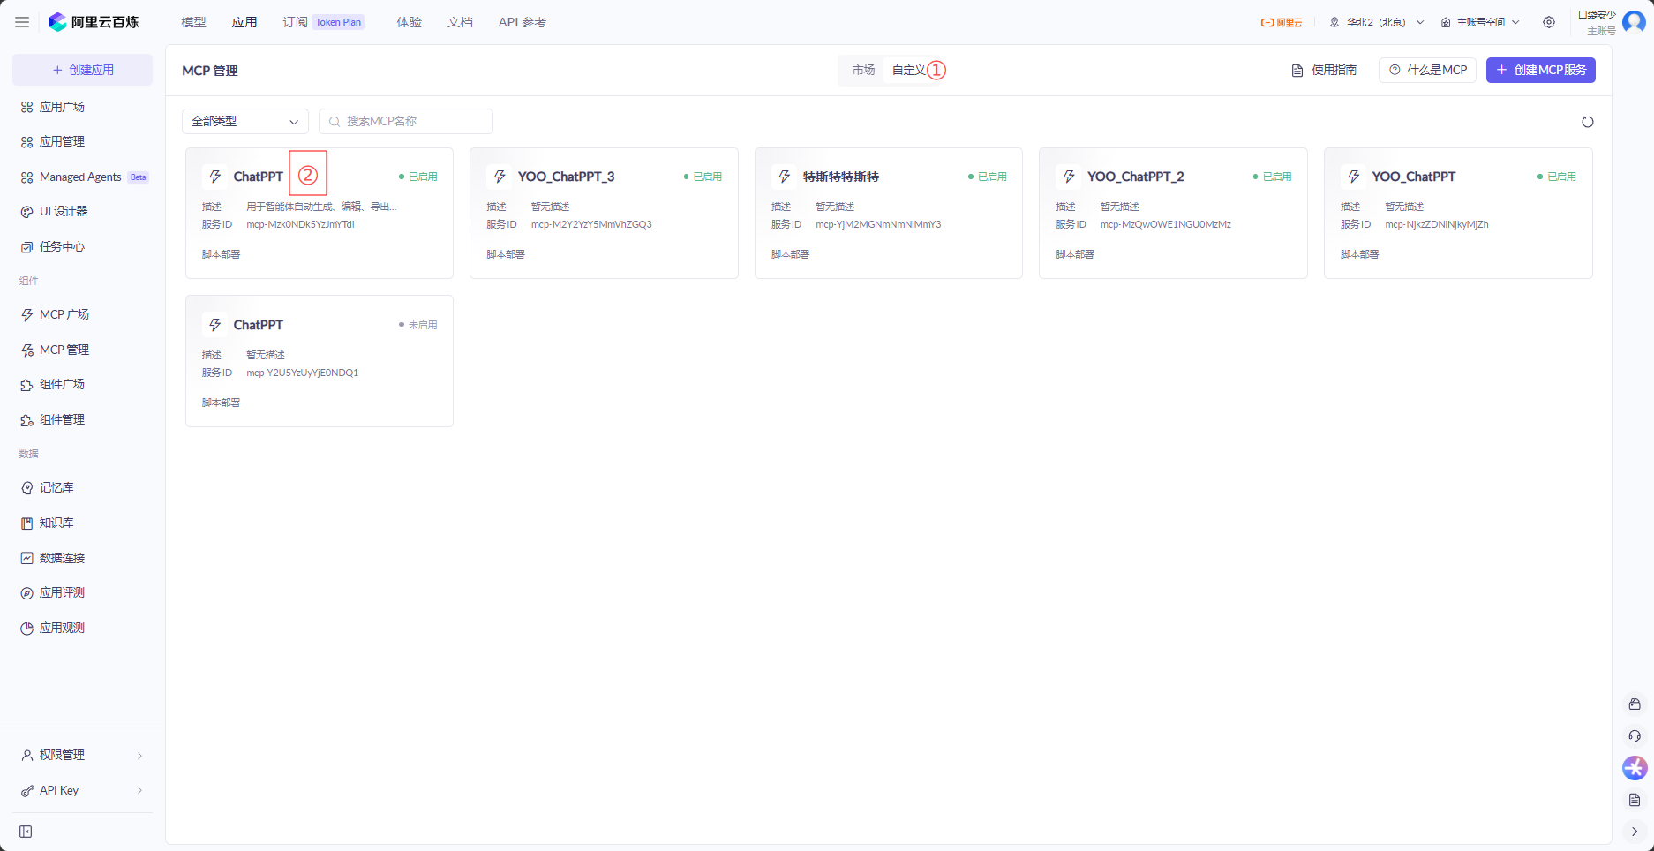Click 脚本部署 on YOO_ChatPPT_2 card

coord(1075,254)
